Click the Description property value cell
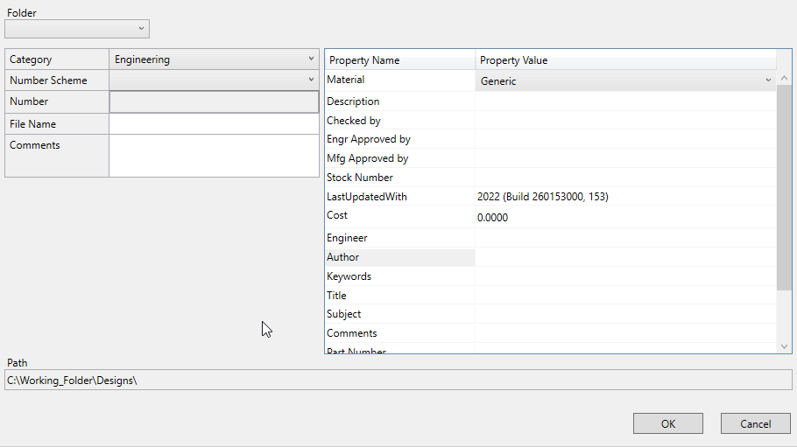The image size is (797, 447). (x=625, y=101)
